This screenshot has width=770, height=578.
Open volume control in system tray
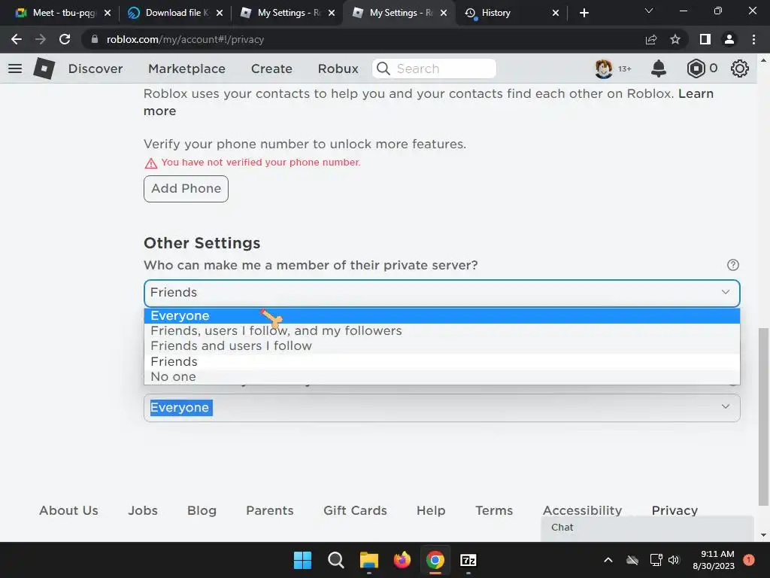674,560
